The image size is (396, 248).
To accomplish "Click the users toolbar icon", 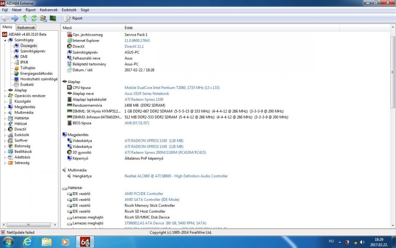I will tap(43, 18).
